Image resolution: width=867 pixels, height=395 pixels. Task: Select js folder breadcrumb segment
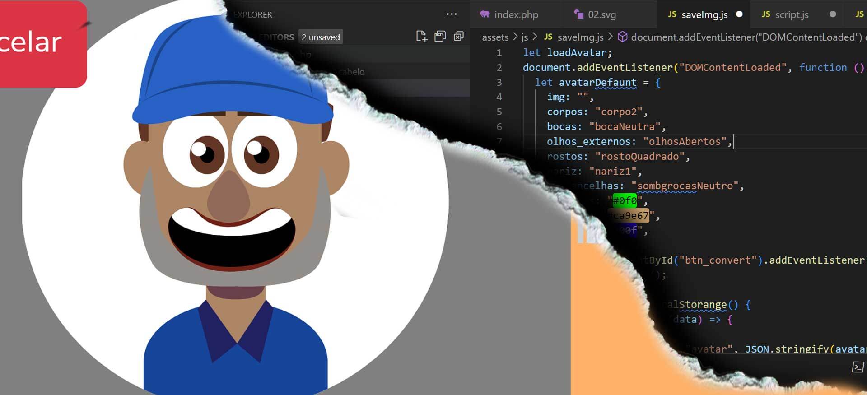tap(524, 37)
